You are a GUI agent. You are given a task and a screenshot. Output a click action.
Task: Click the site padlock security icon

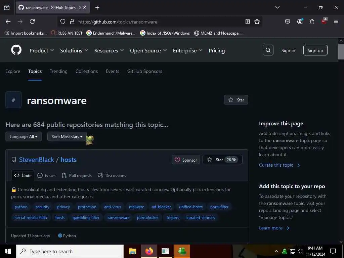(x=72, y=22)
